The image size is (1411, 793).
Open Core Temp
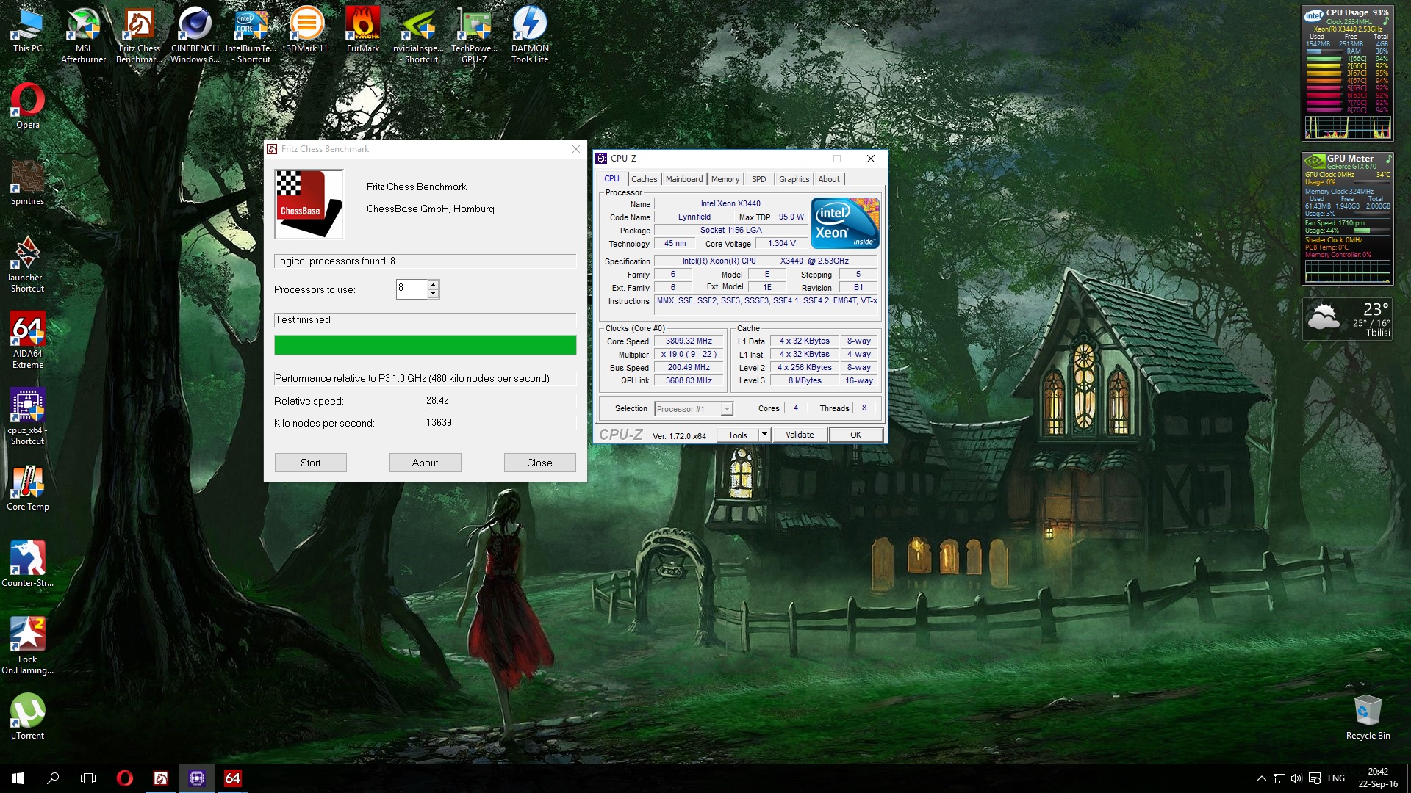[27, 481]
